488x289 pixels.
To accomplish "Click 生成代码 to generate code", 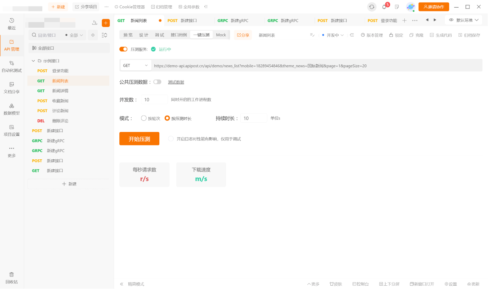I will coord(441,35).
